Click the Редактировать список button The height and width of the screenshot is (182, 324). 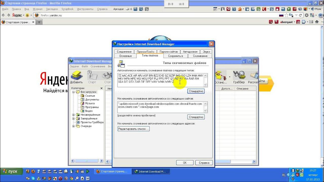tap(134, 129)
